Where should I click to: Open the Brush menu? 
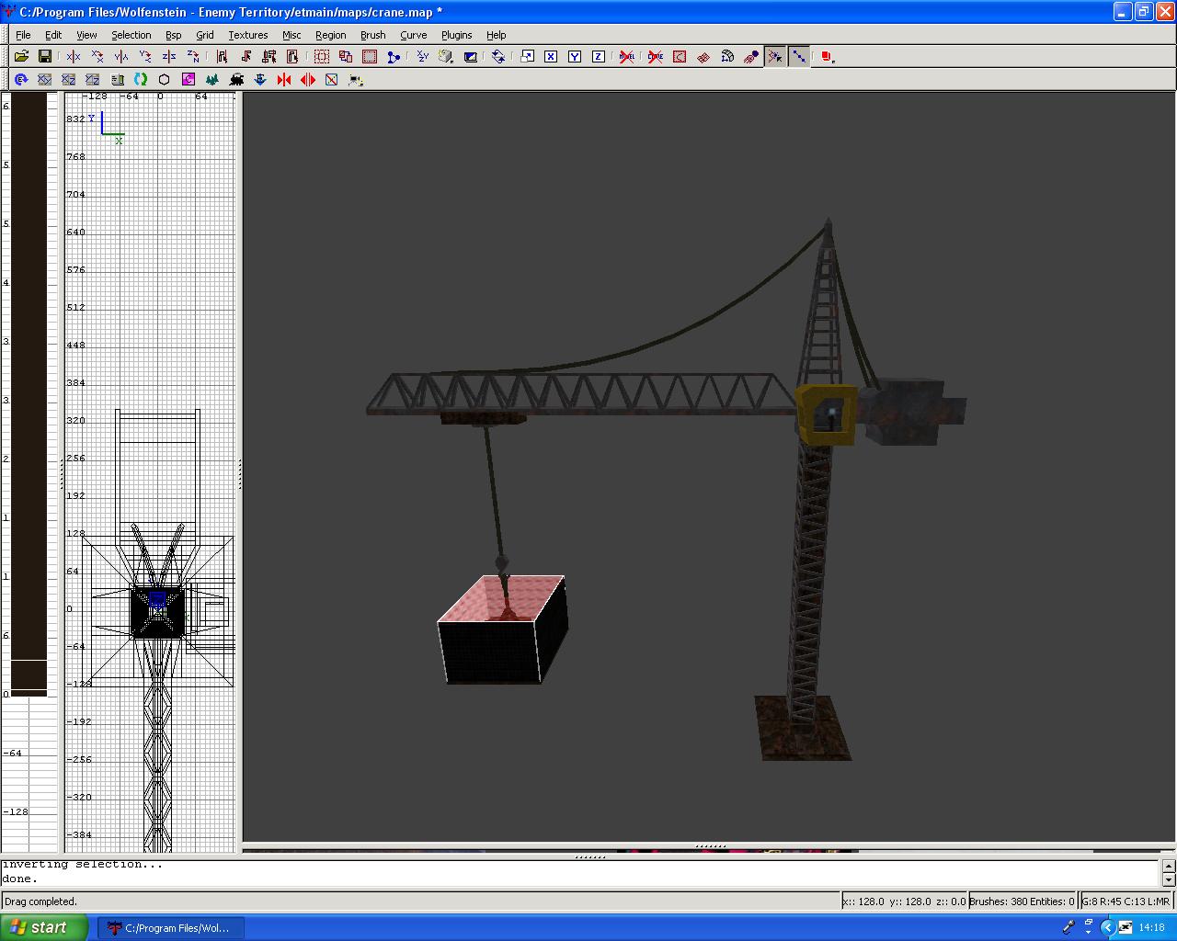372,35
